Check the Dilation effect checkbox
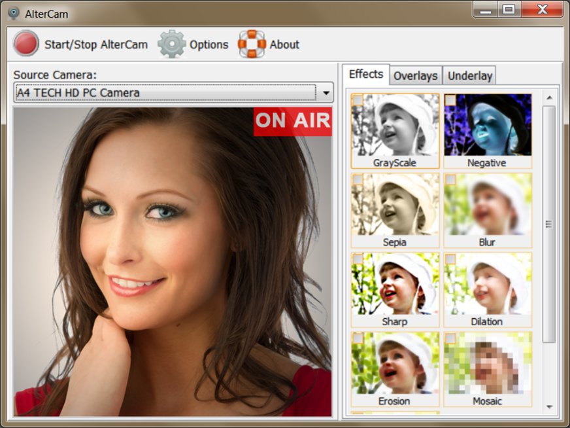 click(x=450, y=259)
